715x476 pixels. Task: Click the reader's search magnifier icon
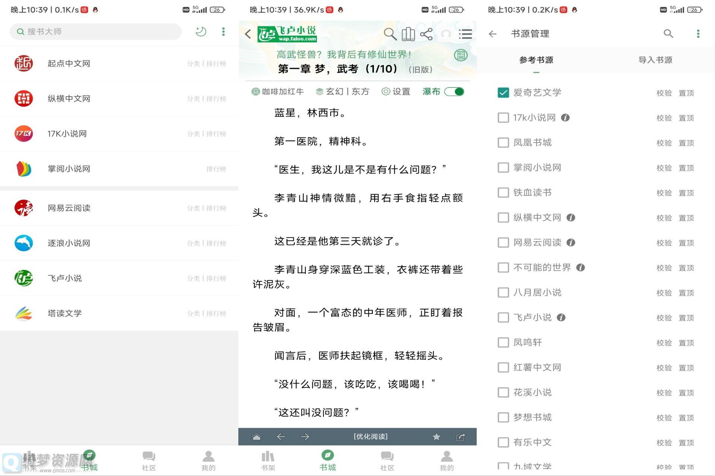point(390,34)
